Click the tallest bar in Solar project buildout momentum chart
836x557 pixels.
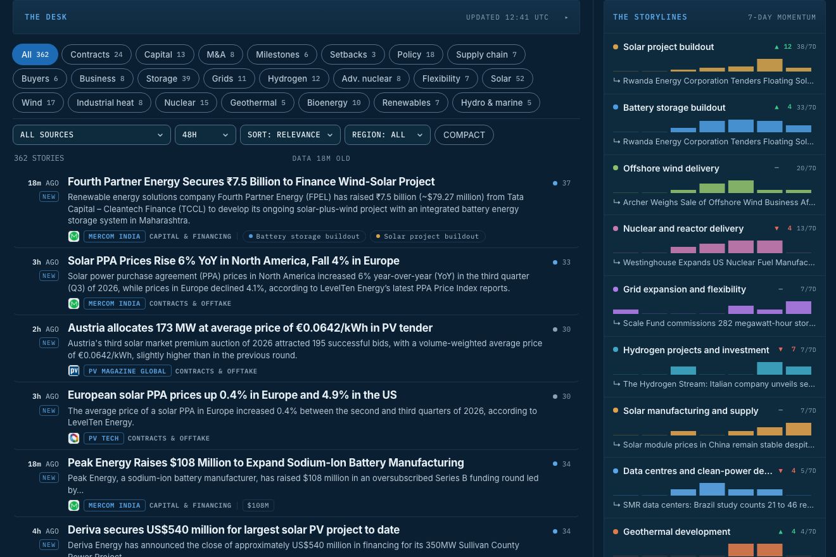tap(769, 65)
